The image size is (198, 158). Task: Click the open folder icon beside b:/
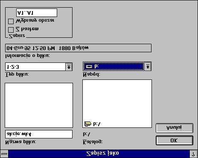[87, 124]
